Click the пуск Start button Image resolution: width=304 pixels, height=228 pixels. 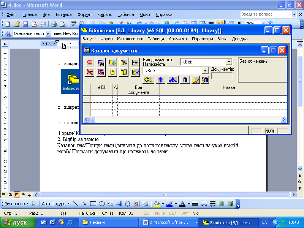(x=18, y=222)
